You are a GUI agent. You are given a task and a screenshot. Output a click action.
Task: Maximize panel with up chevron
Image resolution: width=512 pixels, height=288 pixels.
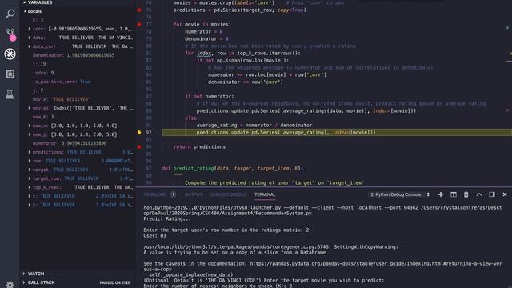[x=479, y=194]
